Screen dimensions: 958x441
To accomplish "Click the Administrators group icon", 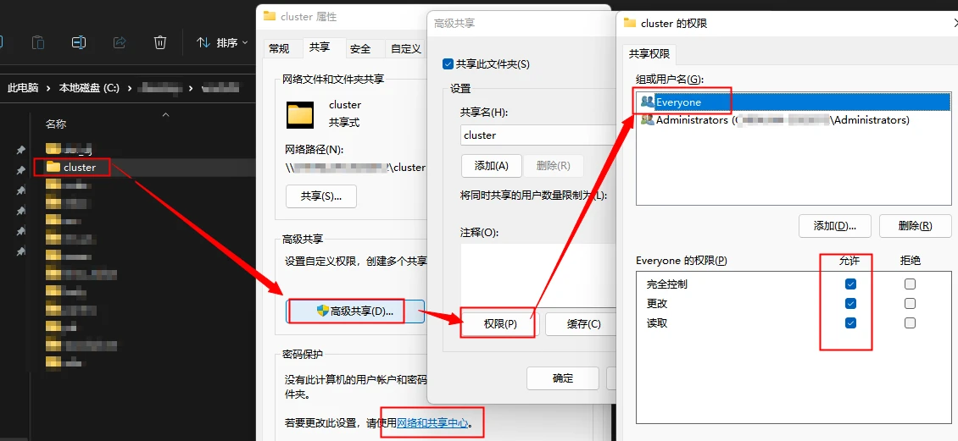I will tap(647, 120).
